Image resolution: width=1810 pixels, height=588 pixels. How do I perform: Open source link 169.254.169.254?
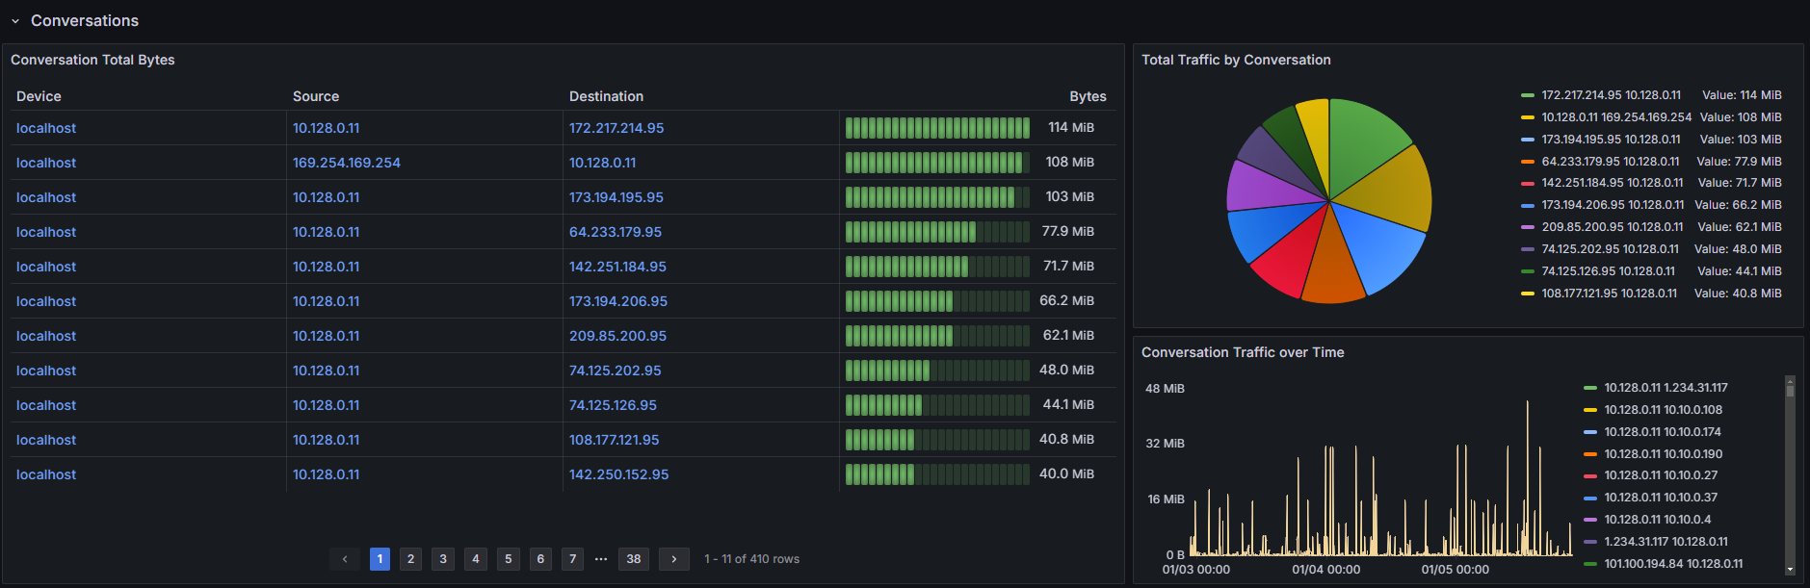pyautogui.click(x=347, y=163)
